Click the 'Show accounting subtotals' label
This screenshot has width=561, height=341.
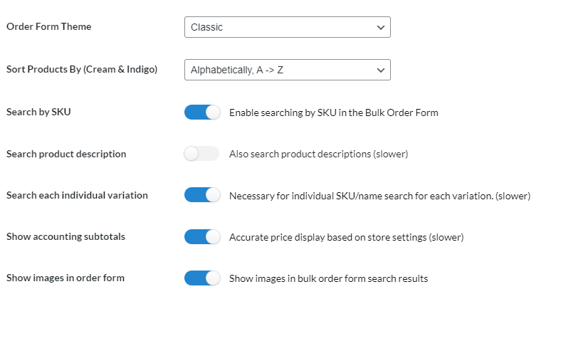tap(65, 236)
